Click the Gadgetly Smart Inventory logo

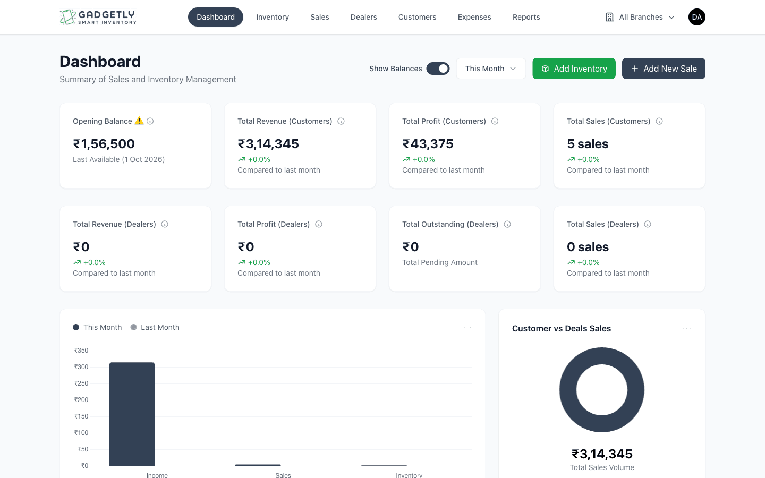pyautogui.click(x=98, y=17)
